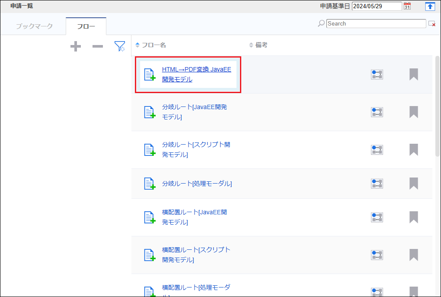Open the 分岐ルート[スクリプト開発モデル] link
The image size is (441, 297).
196,150
